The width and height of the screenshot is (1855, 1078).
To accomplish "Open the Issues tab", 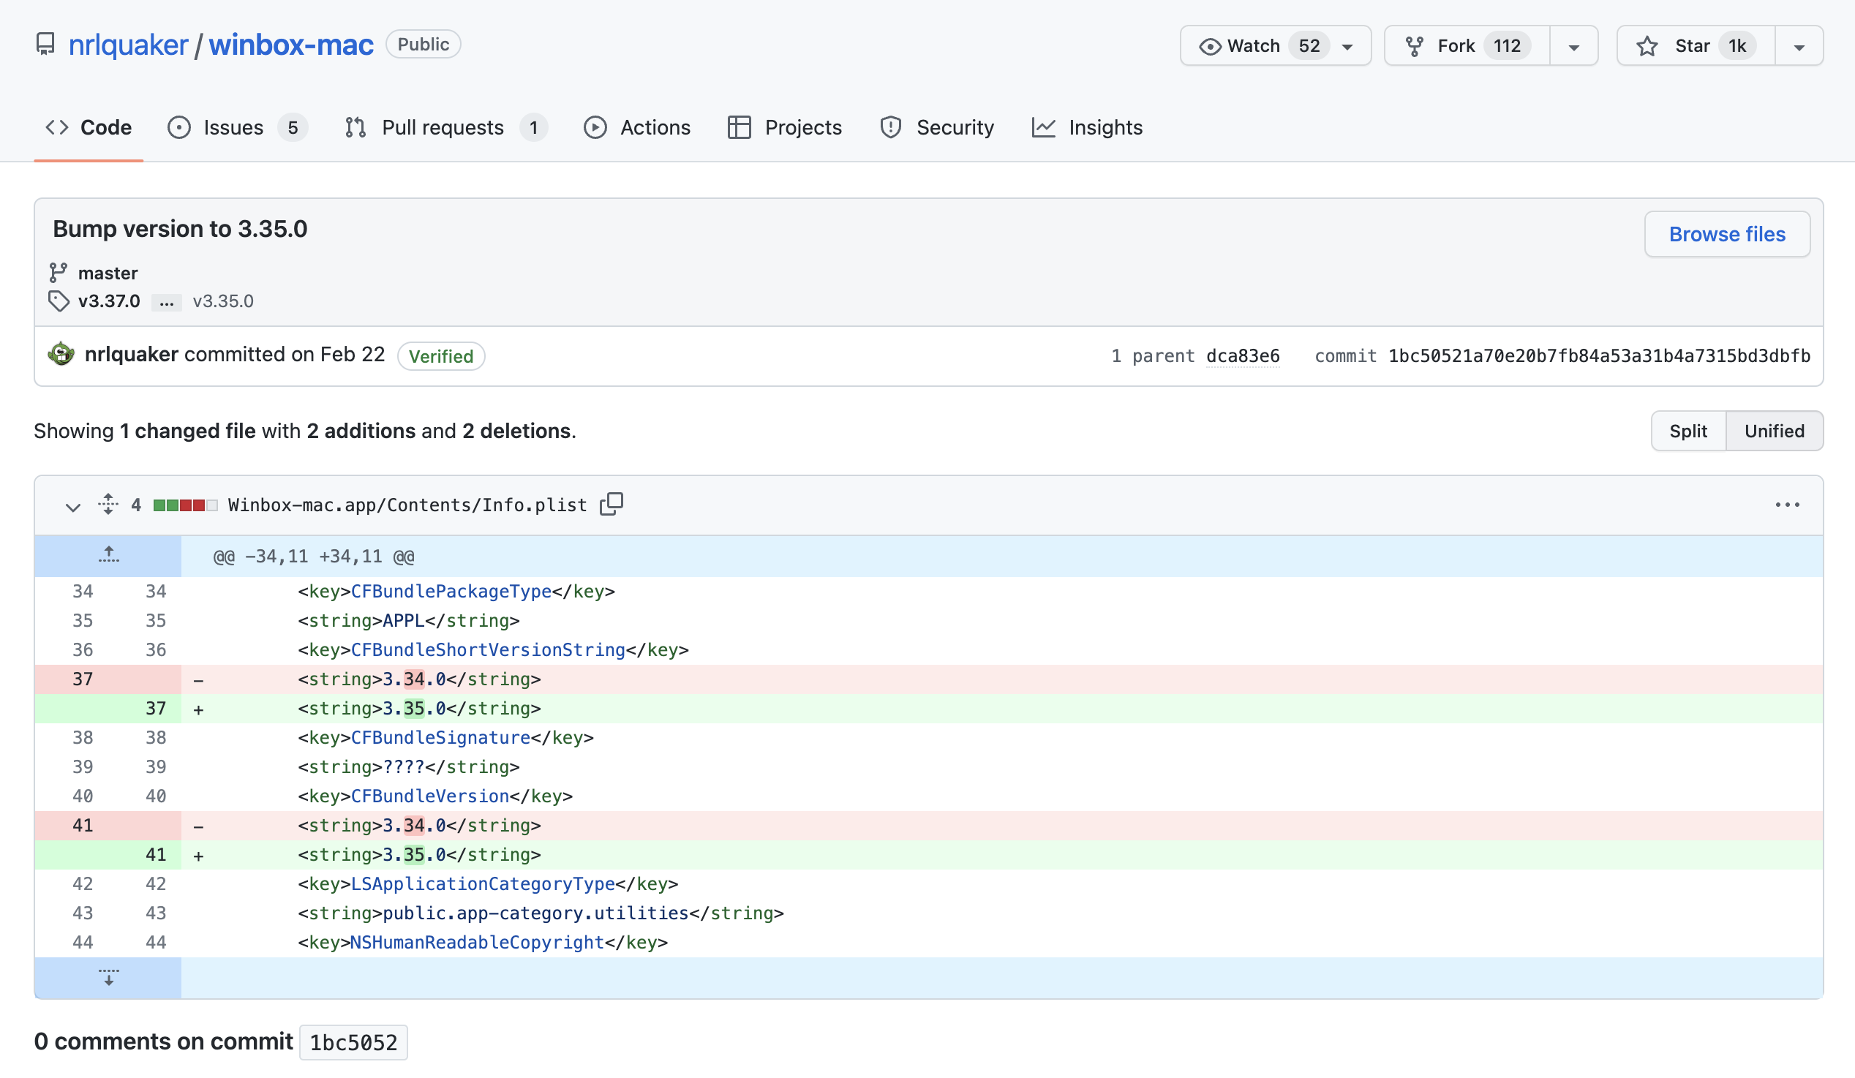I will click(x=237, y=127).
